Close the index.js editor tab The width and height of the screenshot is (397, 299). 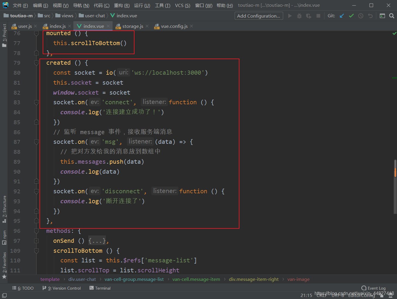coord(69,26)
